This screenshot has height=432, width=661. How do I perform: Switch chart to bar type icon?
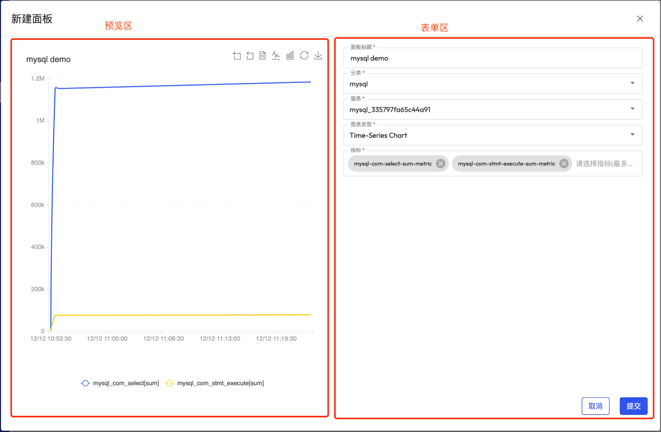pyautogui.click(x=290, y=56)
